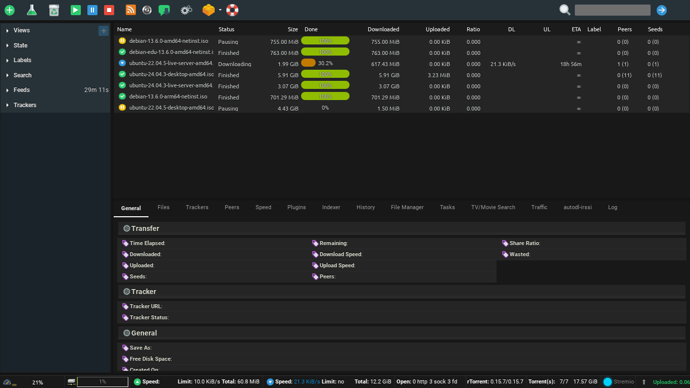
Task: Click downloading arrow icon of ubuntu-22.04.5-live-server
Action: pos(122,63)
